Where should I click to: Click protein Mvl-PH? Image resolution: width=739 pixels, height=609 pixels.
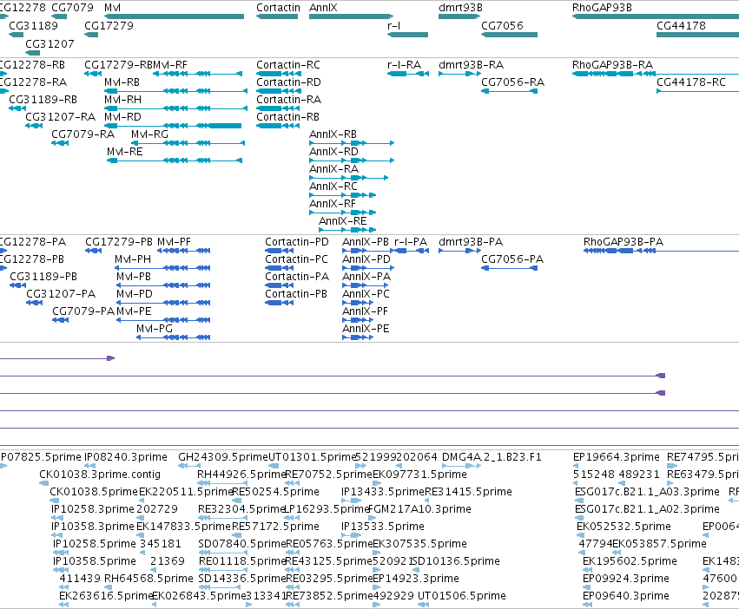(x=133, y=259)
